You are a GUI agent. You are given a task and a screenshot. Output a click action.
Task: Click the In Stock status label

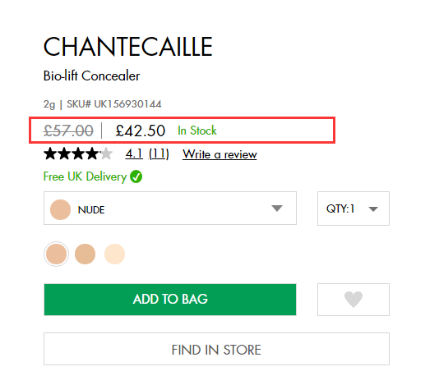[197, 131]
